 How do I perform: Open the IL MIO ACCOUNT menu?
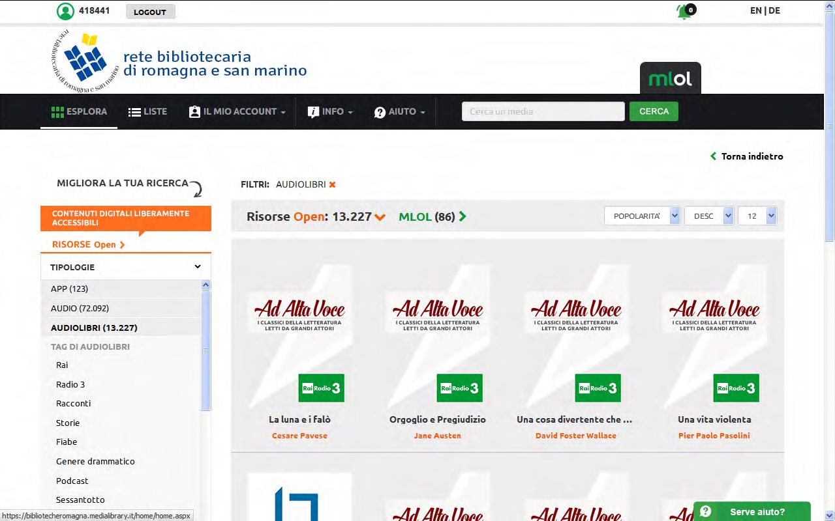pyautogui.click(x=237, y=112)
